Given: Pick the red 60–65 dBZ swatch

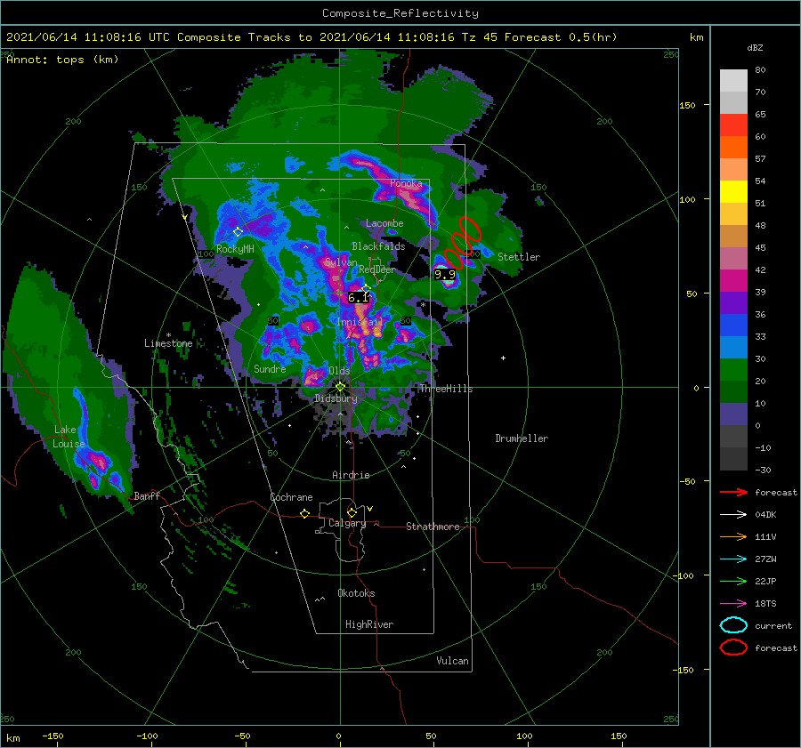Looking at the screenshot, I should (733, 125).
